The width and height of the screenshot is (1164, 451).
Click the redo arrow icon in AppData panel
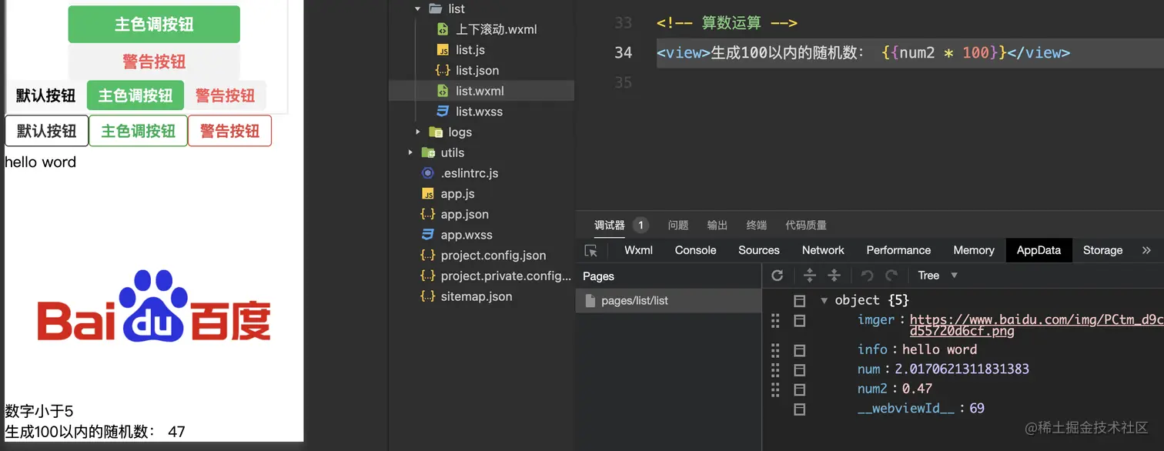click(891, 275)
